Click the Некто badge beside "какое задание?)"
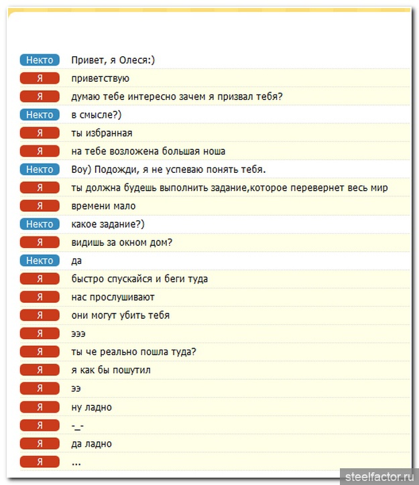The height and width of the screenshot is (485, 419). 40,224
